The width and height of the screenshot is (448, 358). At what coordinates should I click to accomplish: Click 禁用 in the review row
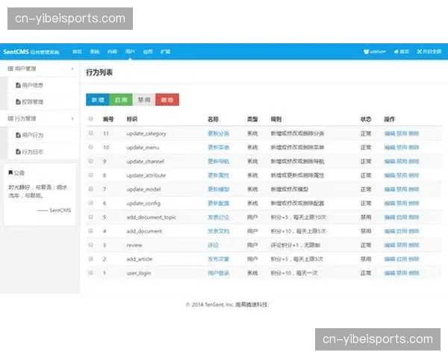pyautogui.click(x=402, y=245)
